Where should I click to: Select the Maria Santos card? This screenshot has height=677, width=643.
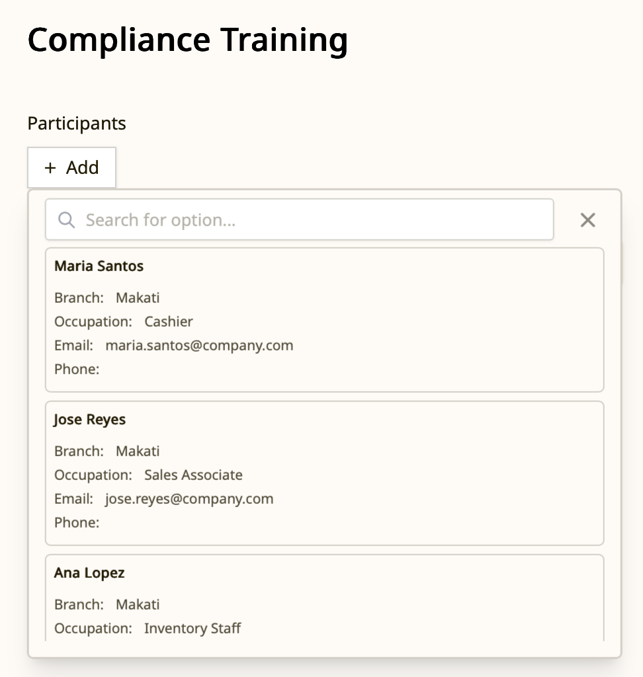tap(325, 320)
